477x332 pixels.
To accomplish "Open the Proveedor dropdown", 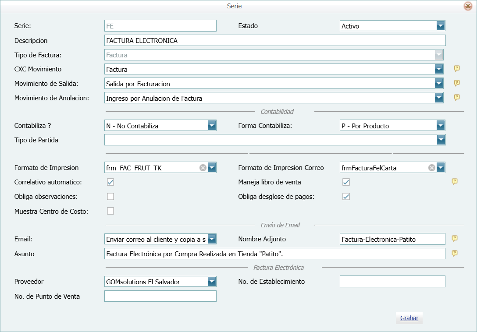I will pyautogui.click(x=212, y=282).
